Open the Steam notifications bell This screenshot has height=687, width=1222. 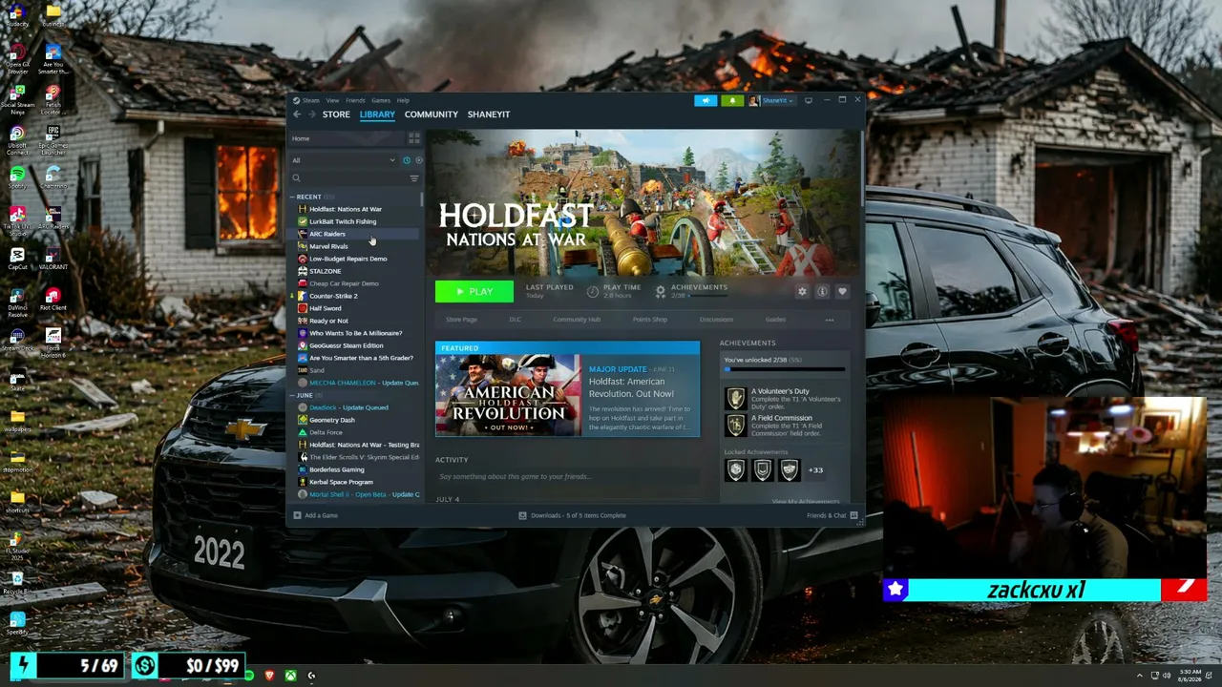(732, 100)
